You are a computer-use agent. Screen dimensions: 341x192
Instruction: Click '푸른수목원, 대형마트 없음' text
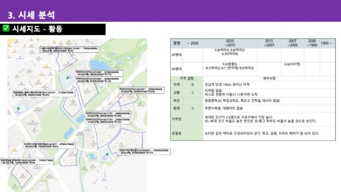tap(223, 108)
